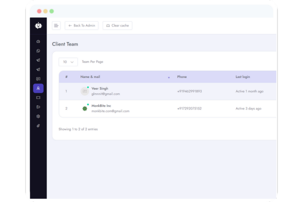Click the Phone column header
The width and height of the screenshot is (303, 202).
[182, 77]
